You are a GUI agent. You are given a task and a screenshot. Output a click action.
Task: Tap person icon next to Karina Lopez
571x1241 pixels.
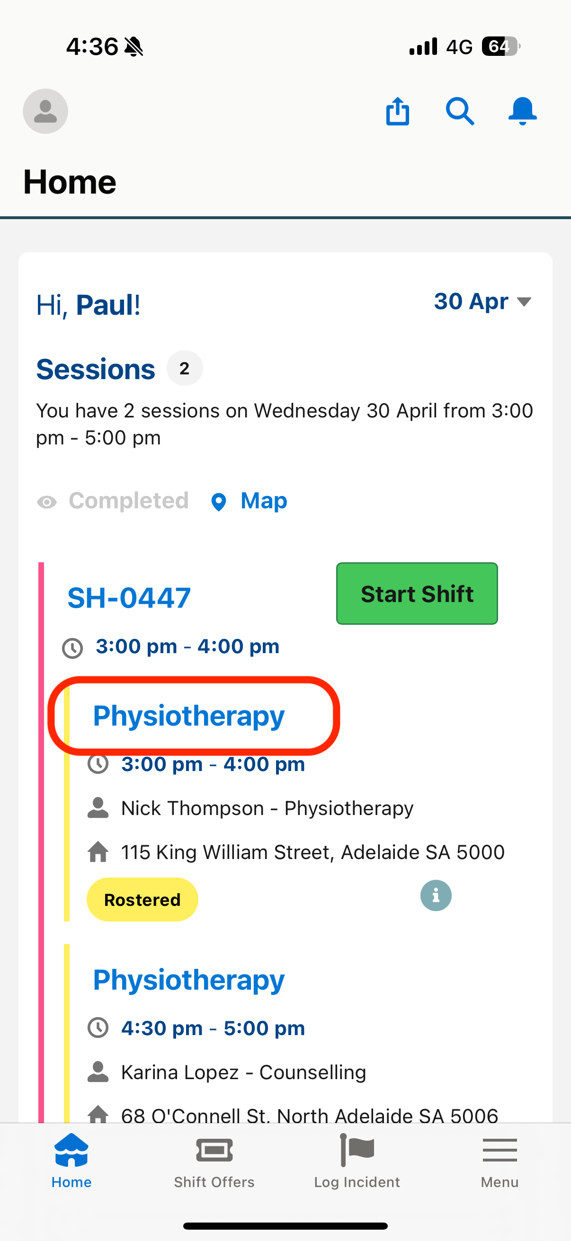98,1072
